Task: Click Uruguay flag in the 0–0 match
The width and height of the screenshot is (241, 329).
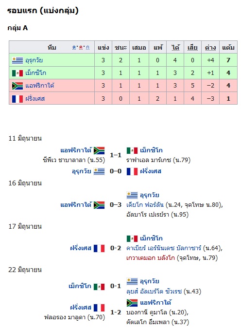Action: 99,171
